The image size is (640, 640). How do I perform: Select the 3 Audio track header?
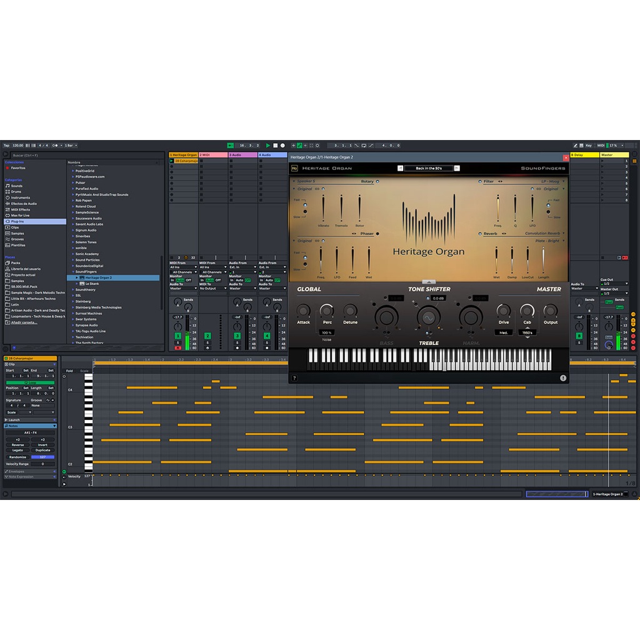(243, 155)
